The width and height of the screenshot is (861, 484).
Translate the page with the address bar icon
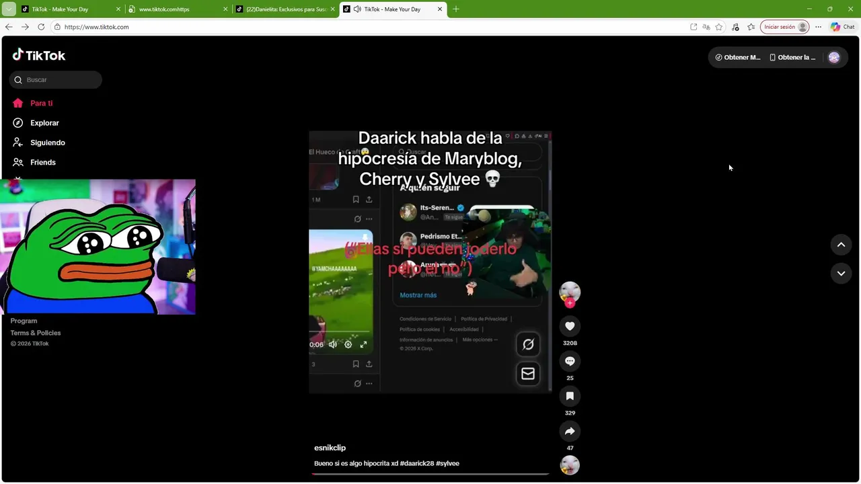[x=706, y=27]
